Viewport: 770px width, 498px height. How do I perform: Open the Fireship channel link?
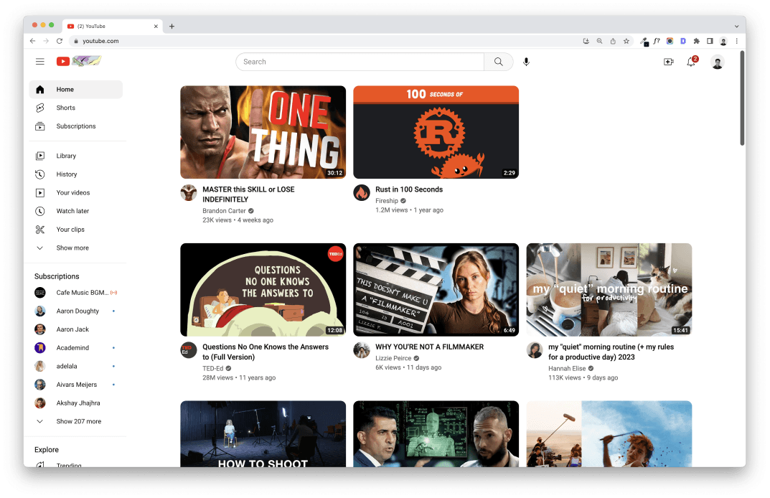[x=387, y=201]
